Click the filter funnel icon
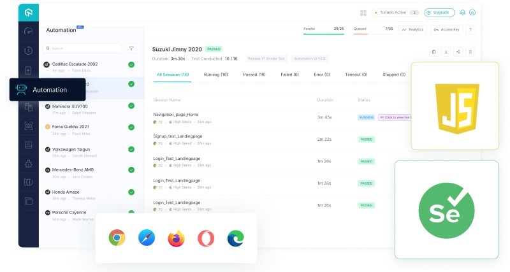Image resolution: width=510 pixels, height=272 pixels. point(131,48)
